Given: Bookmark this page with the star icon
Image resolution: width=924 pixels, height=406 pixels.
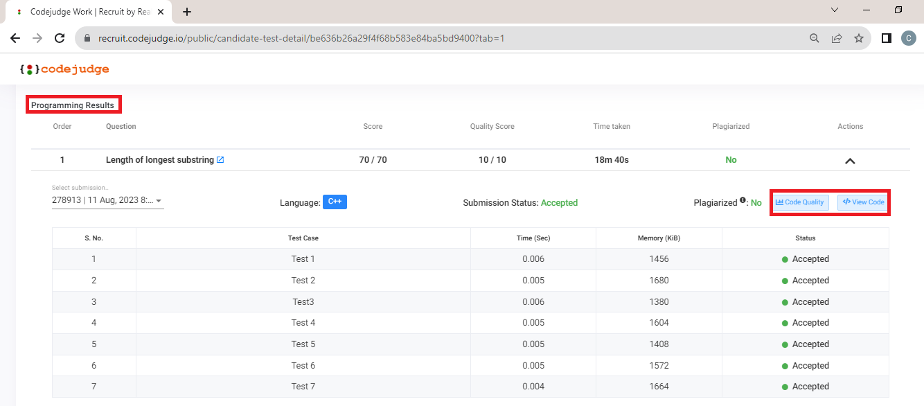Looking at the screenshot, I should 859,38.
